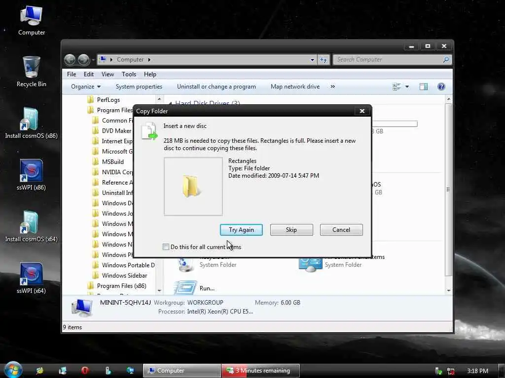Screen dimensions: 505x378
Task: Select Windows Portable D folder in tree
Action: (x=123, y=265)
